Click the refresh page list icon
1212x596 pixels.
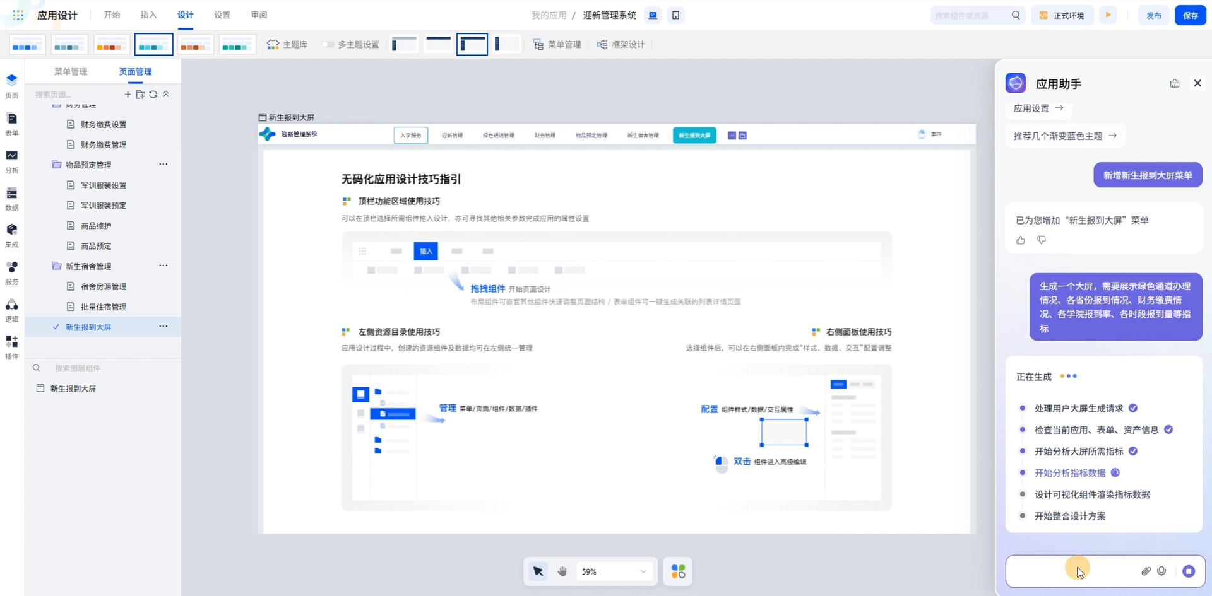pos(153,95)
